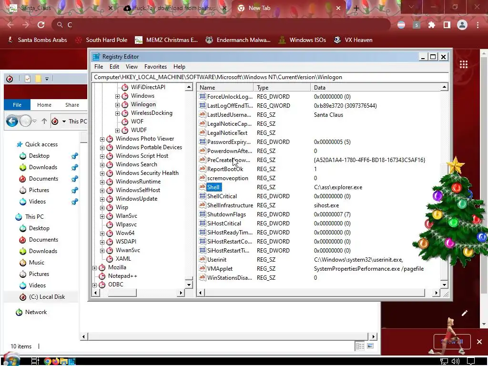Switch Explorer to large icons view
The image size is (488, 366).
[x=370, y=346]
